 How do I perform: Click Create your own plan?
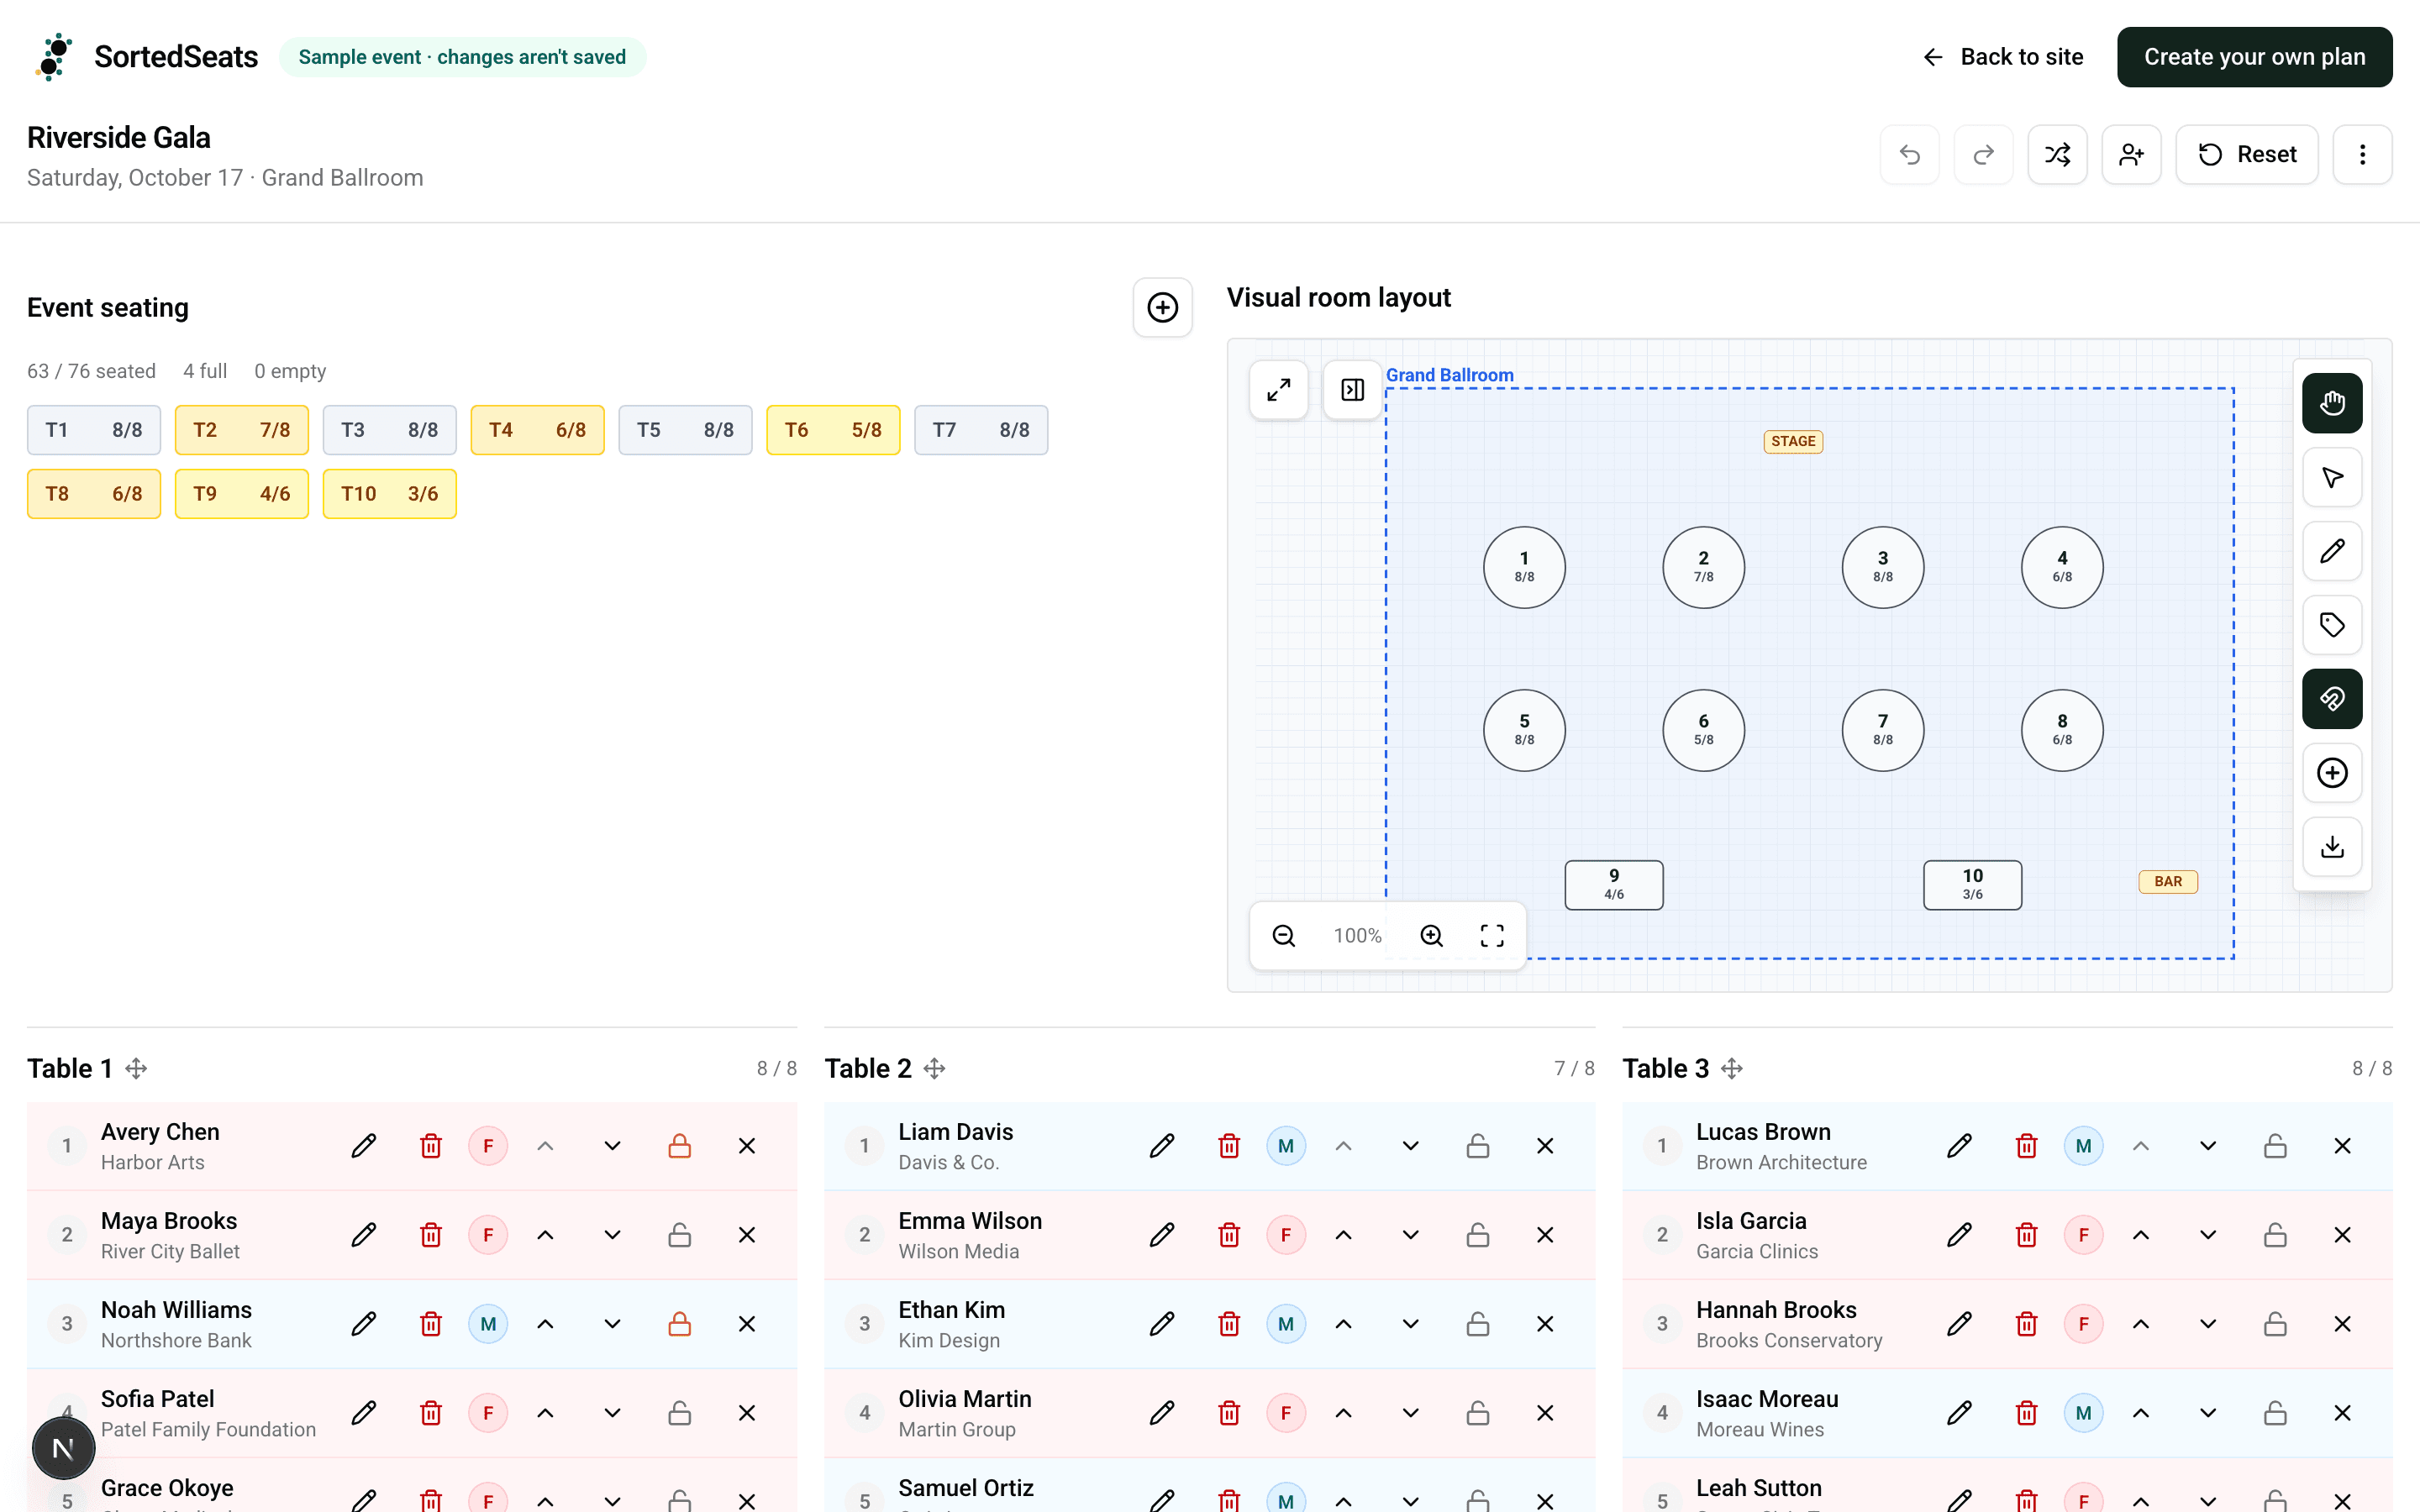point(2254,57)
